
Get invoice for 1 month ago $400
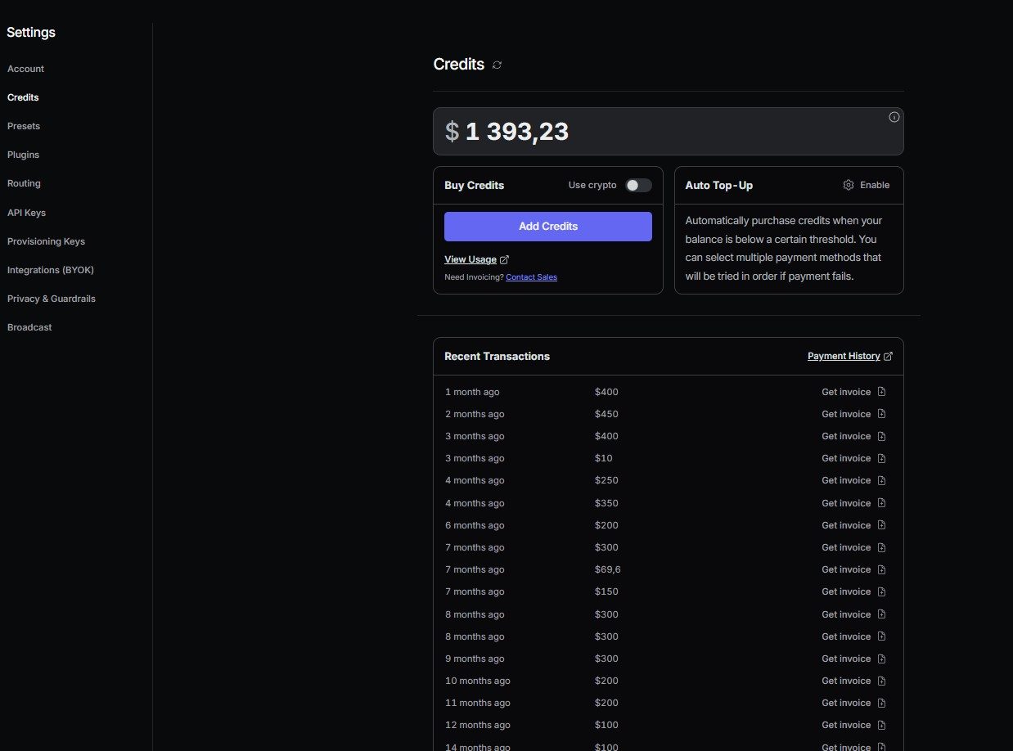pyautogui.click(x=846, y=392)
